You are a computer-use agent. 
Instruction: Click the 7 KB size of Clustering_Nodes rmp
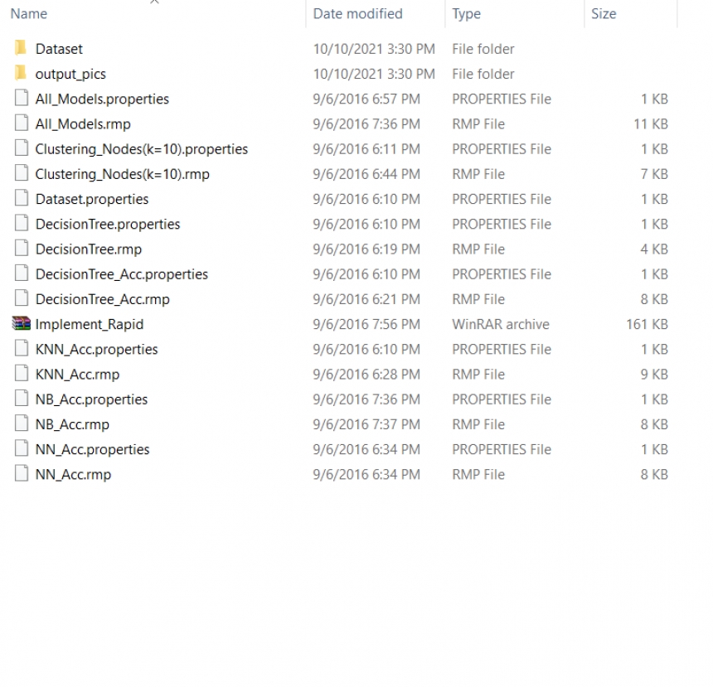[654, 174]
